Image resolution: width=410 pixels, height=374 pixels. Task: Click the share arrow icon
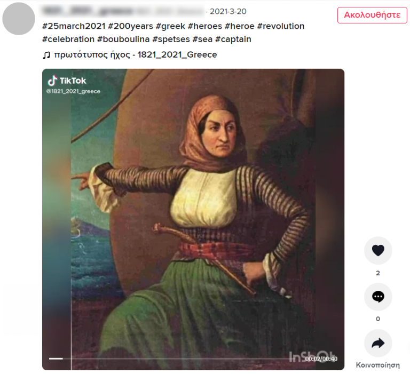378,343
